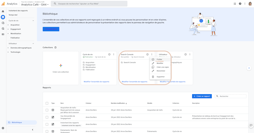Screen dimensions: 254x133
Task: Click the Nom column header
Action: tap(62, 103)
